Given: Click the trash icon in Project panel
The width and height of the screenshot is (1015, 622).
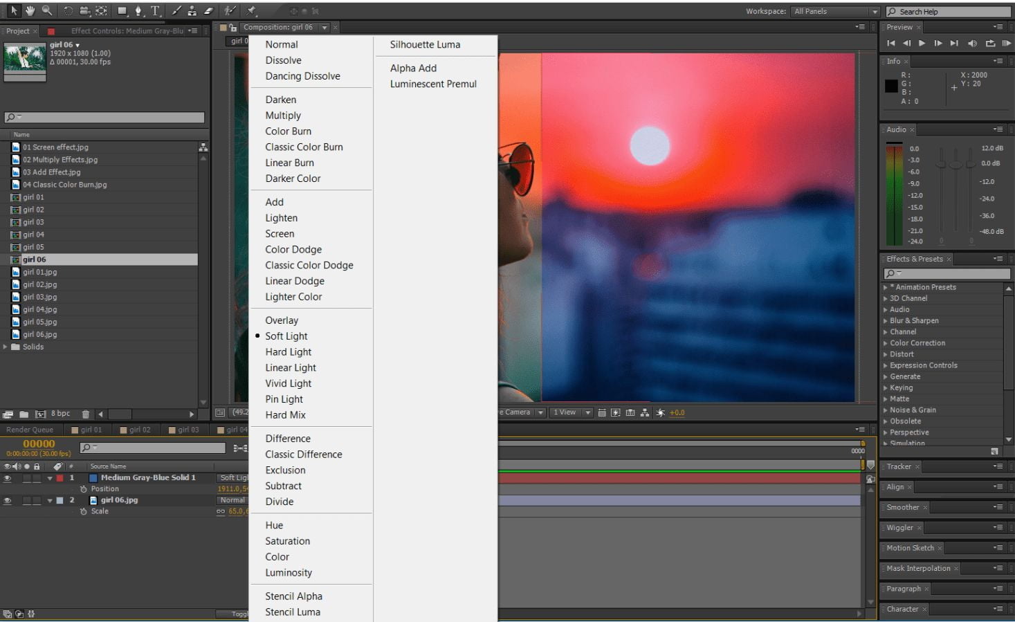Looking at the screenshot, I should pos(86,414).
